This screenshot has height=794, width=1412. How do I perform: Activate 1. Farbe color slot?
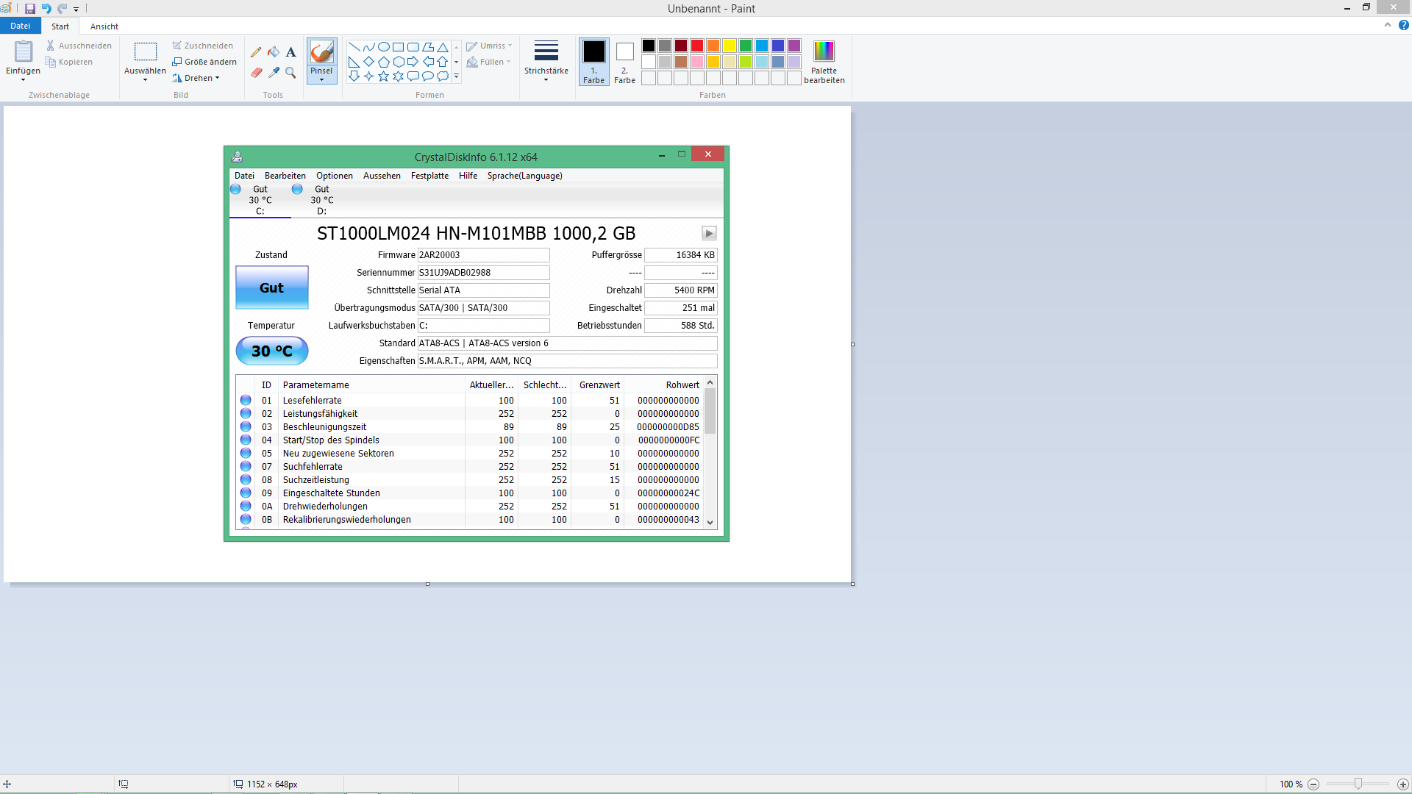[x=593, y=62]
